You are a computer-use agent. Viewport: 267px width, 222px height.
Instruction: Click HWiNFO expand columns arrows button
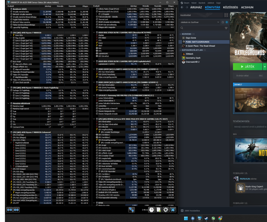point(10,210)
